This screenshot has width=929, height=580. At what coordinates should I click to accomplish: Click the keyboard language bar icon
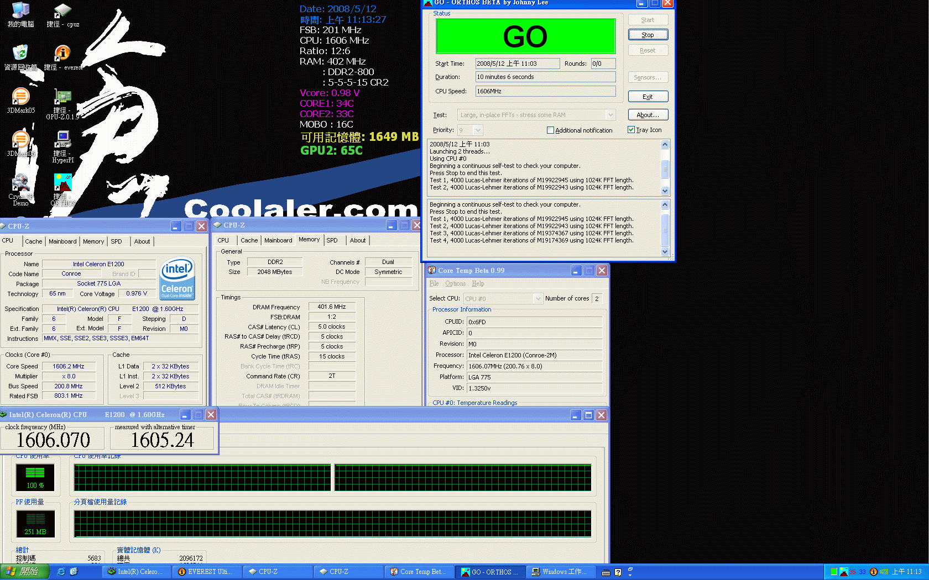click(606, 572)
